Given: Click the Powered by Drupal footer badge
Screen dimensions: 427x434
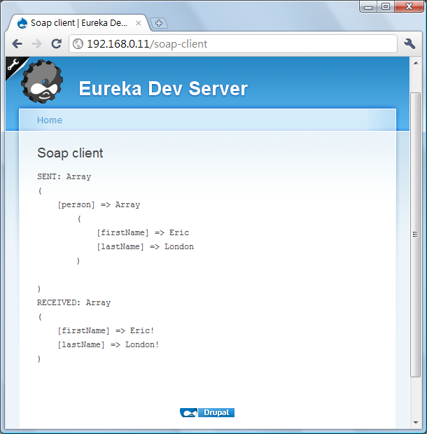Looking at the screenshot, I should click(x=207, y=413).
